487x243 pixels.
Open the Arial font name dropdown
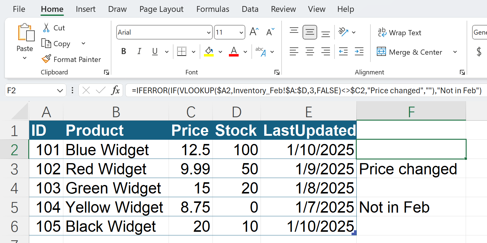[x=209, y=33]
